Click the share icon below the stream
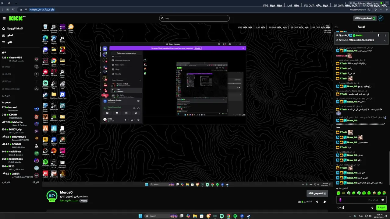The height and width of the screenshot is (219, 390). [x=317, y=202]
